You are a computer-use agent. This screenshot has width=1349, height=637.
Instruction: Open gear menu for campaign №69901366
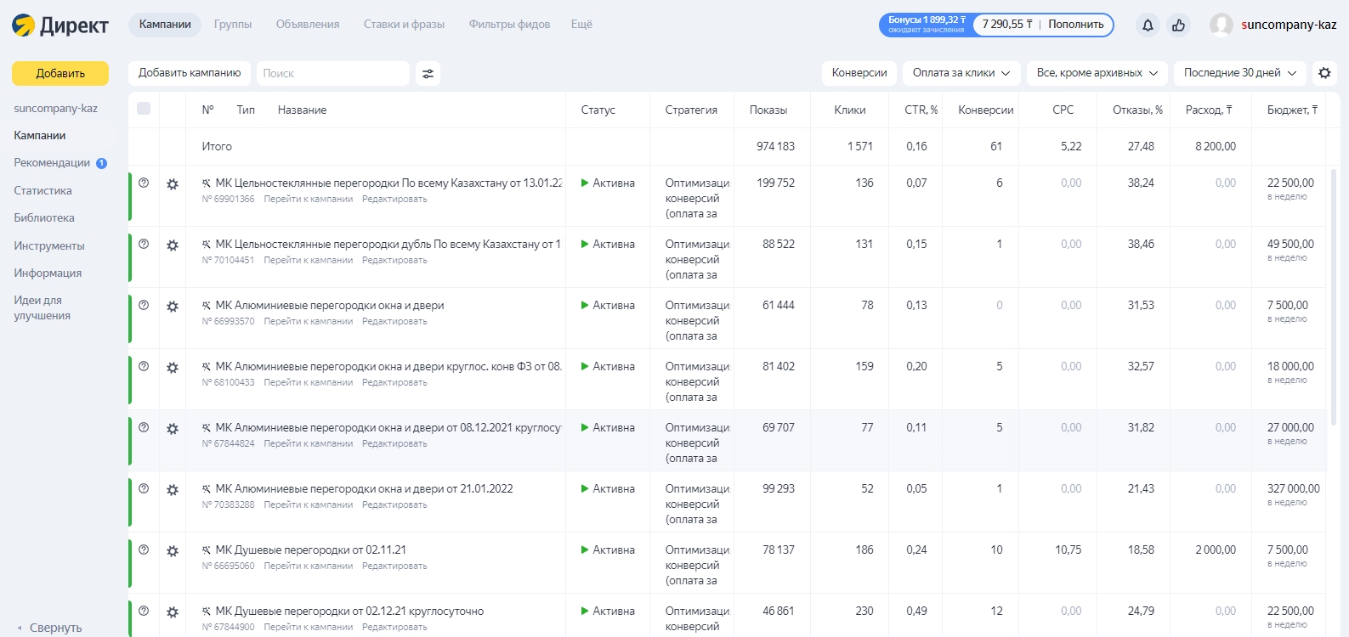tap(173, 184)
